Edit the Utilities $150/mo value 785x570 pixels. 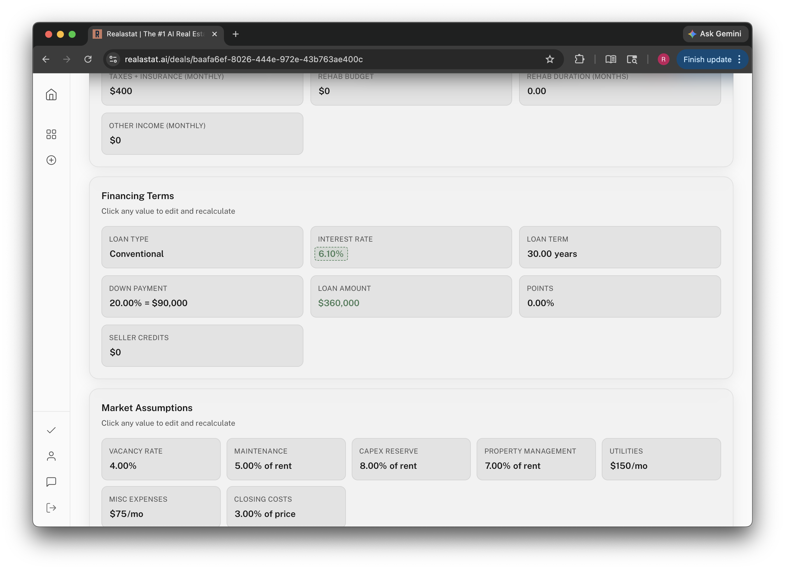[628, 466]
